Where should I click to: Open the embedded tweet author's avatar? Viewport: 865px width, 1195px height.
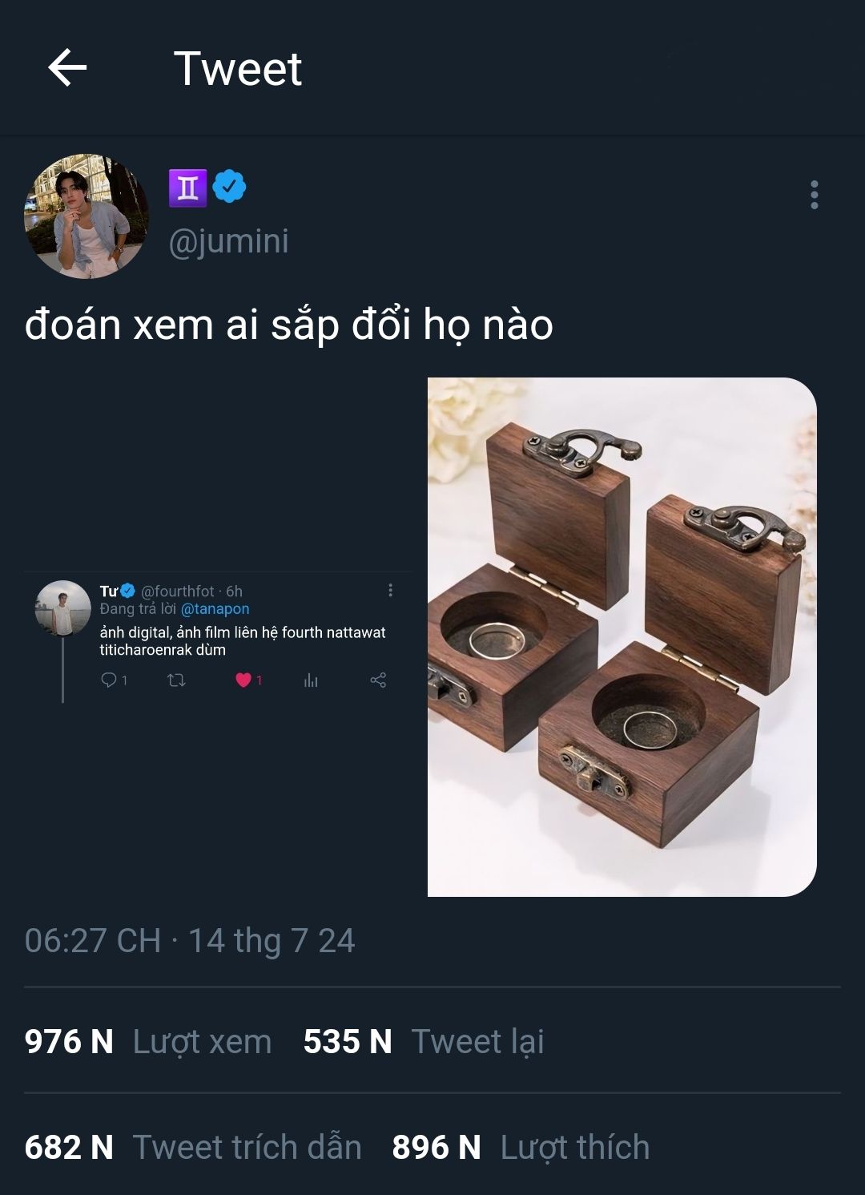click(62, 608)
